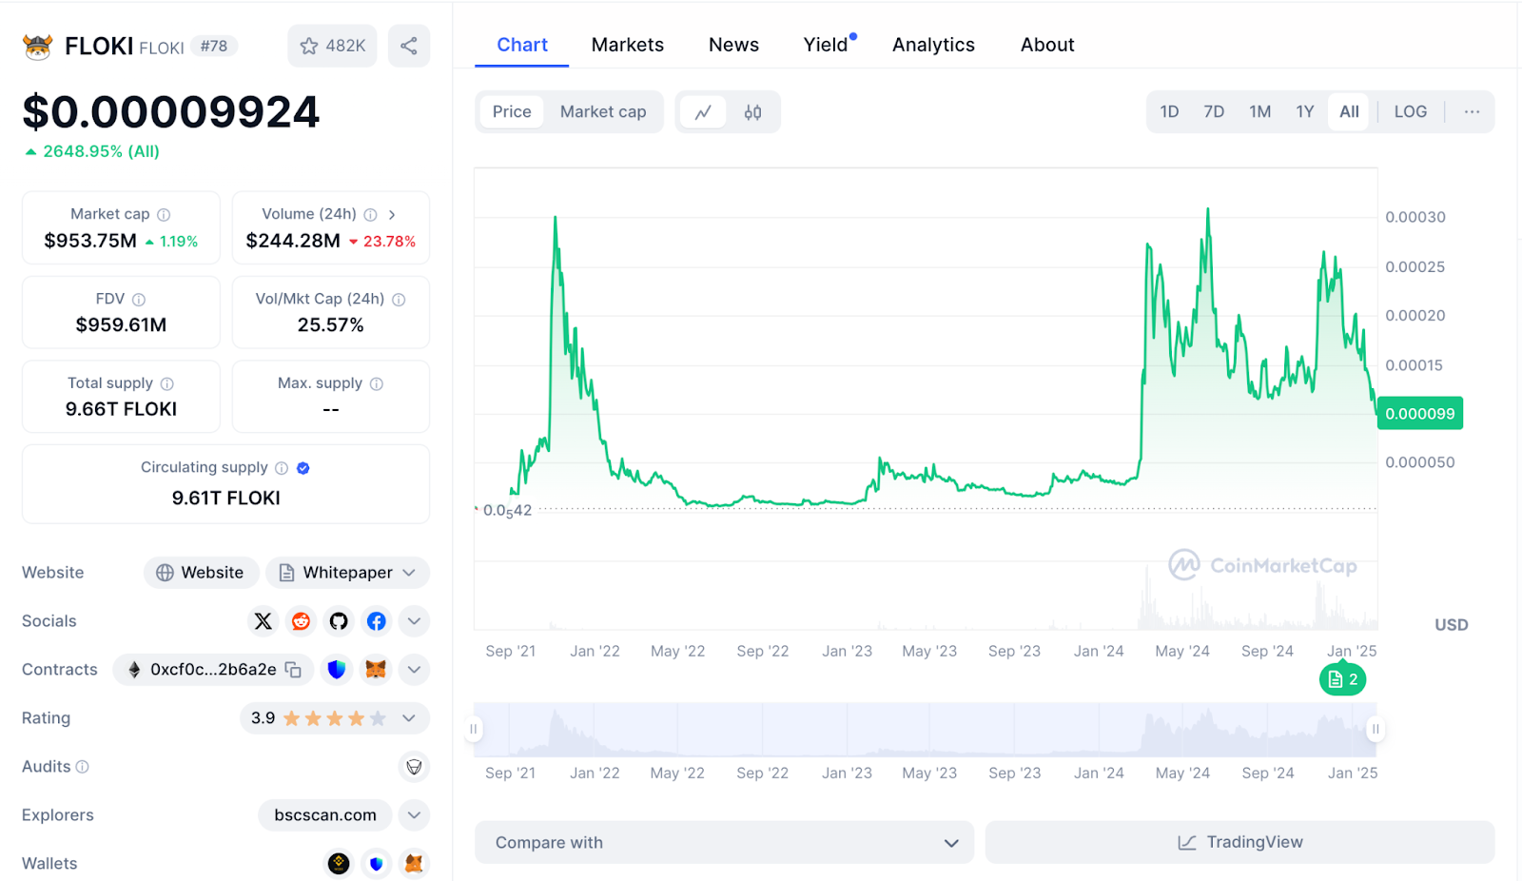
Task: Add FLOKI to watchlist with star button
Action: pyautogui.click(x=333, y=46)
